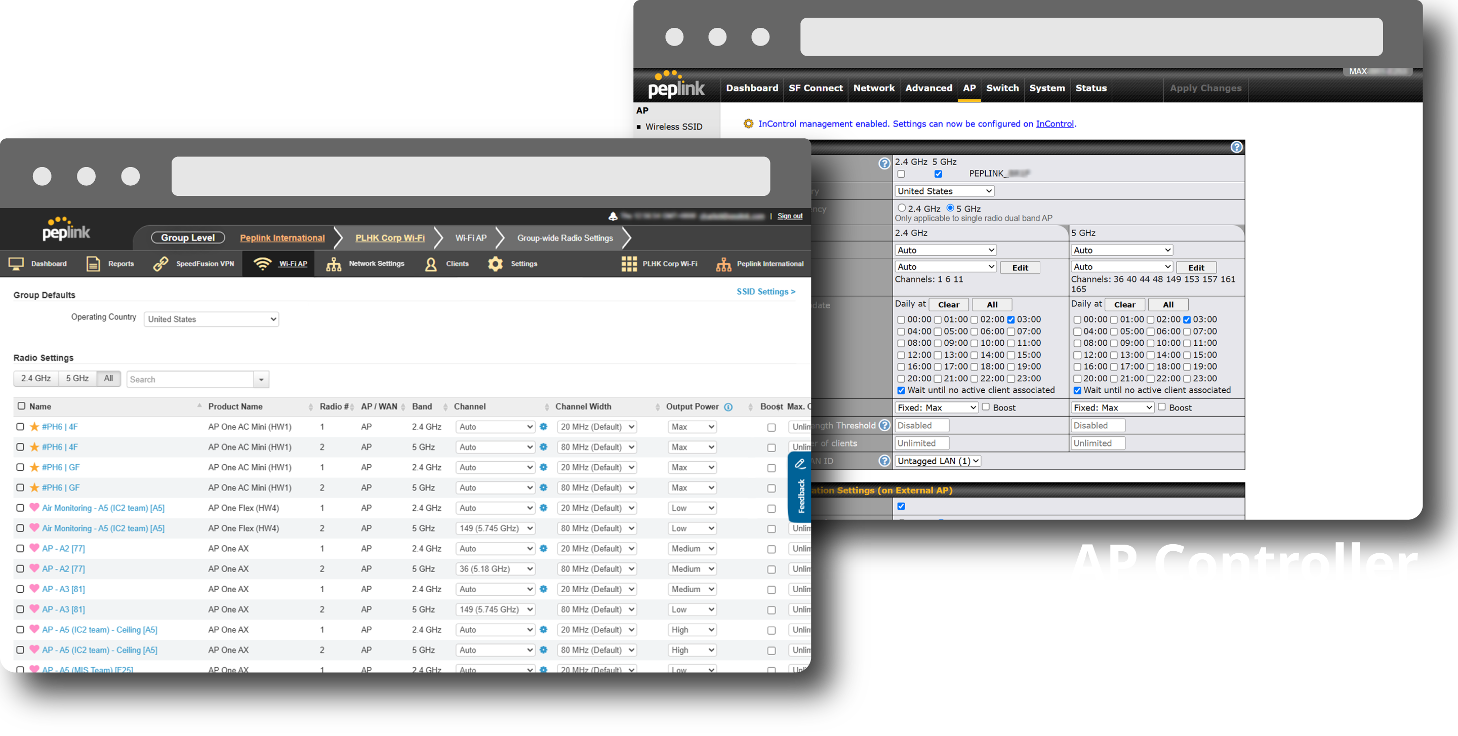Viewport: 1458px width, 736px height.
Task: Open channel dropdown showing 36 (5.18 GHz)
Action: 495,568
